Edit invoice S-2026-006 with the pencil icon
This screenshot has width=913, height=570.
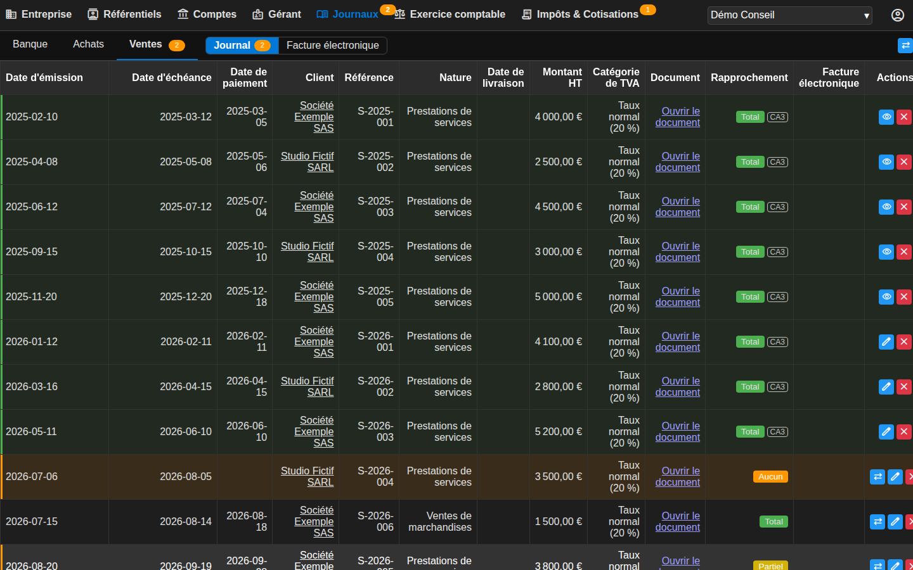click(895, 522)
